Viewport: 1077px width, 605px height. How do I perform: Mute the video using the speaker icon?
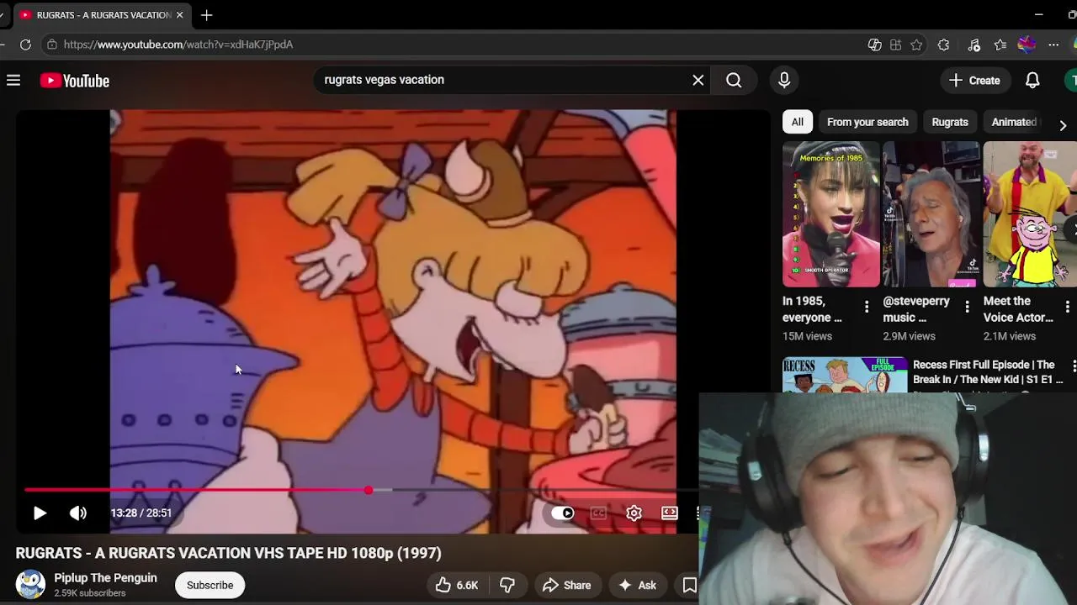[x=78, y=513]
